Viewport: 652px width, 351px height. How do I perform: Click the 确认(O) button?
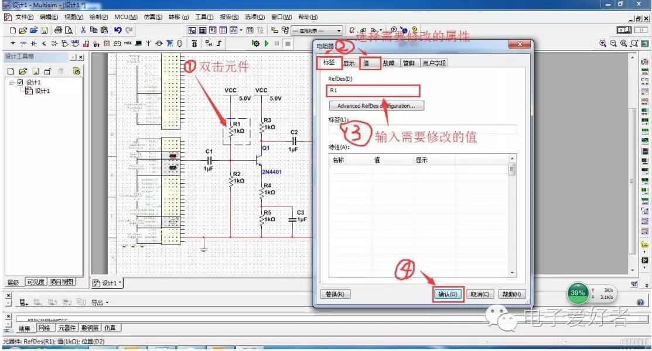point(448,294)
